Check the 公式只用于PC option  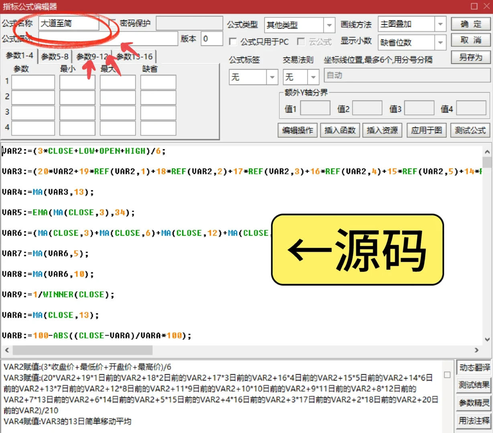233,42
